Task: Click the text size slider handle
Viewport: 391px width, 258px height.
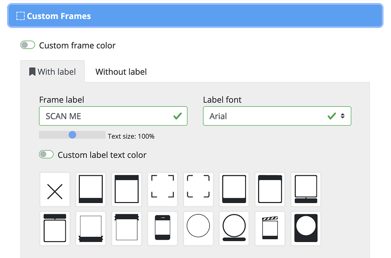Action: pos(72,135)
